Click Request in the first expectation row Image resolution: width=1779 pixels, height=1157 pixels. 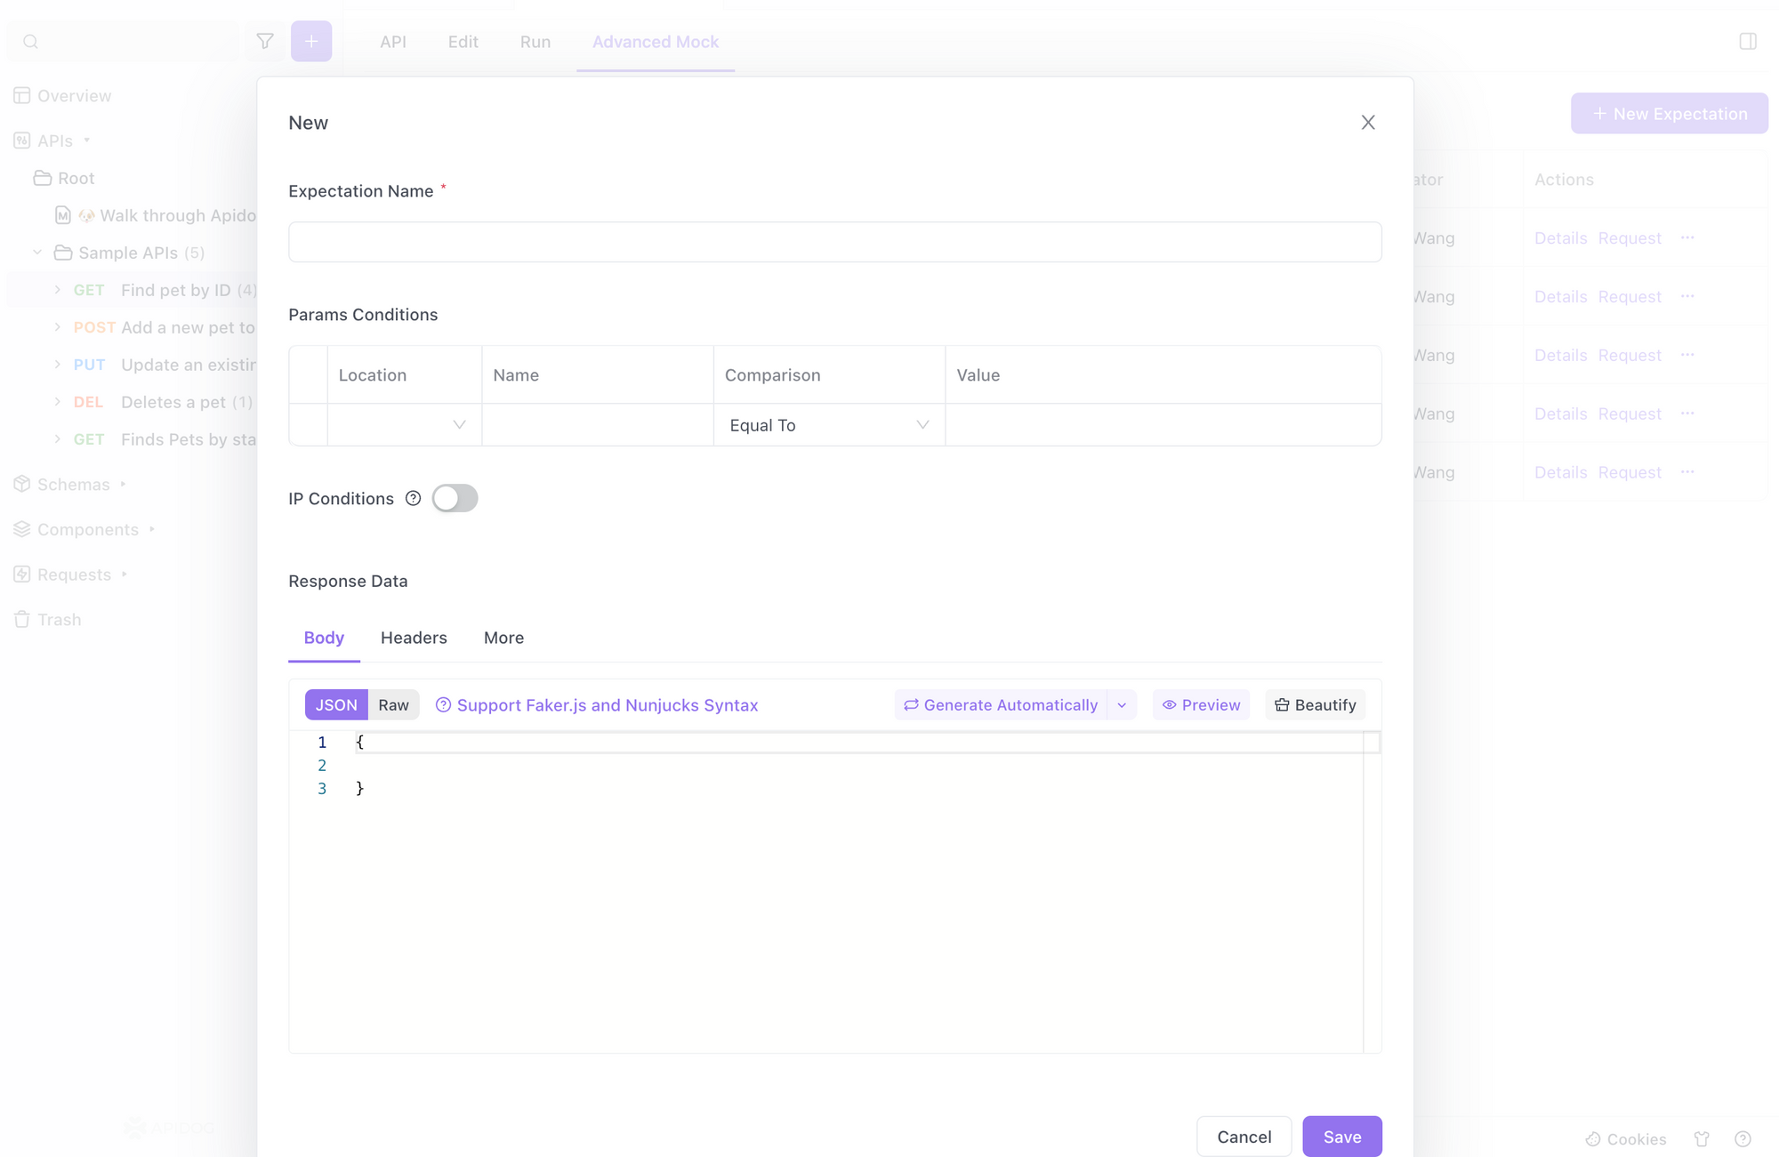click(1630, 238)
